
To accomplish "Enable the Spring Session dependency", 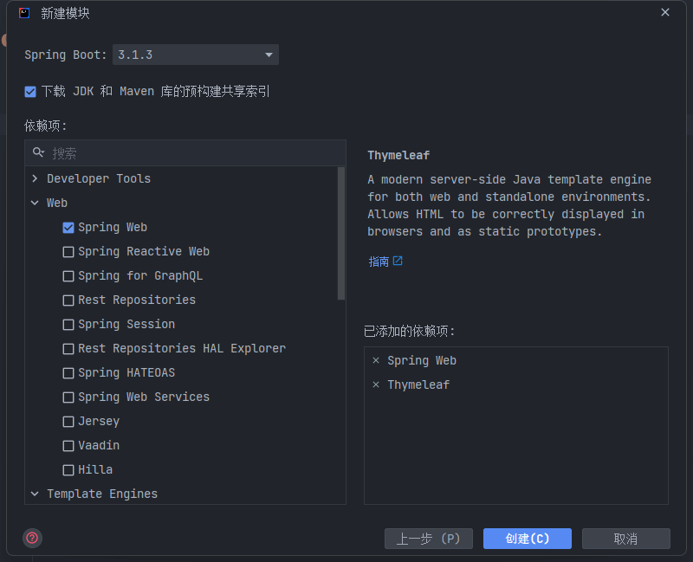I will (x=68, y=325).
